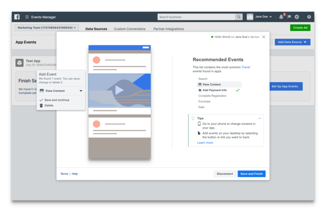326x212 pixels.
Task: Select Rate recommended event
Action: (x=201, y=107)
